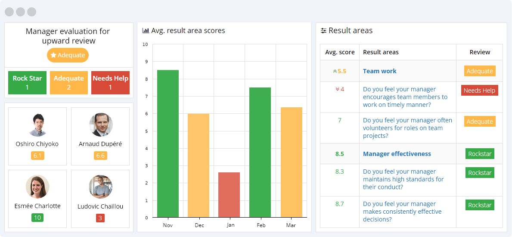512x237 pixels.
Task: Open the Team work result area
Action: click(x=379, y=71)
